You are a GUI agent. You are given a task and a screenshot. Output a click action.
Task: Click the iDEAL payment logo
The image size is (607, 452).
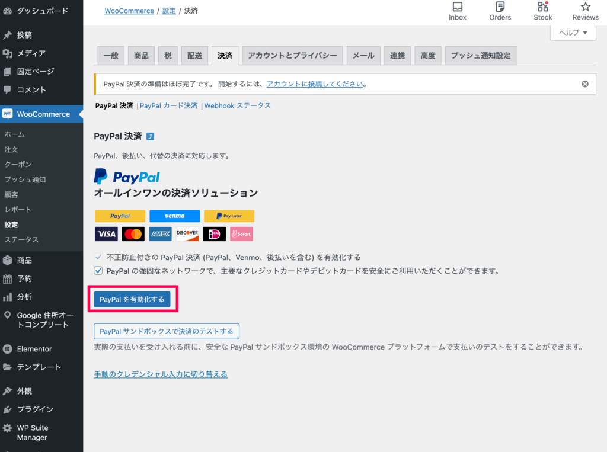[x=215, y=234]
